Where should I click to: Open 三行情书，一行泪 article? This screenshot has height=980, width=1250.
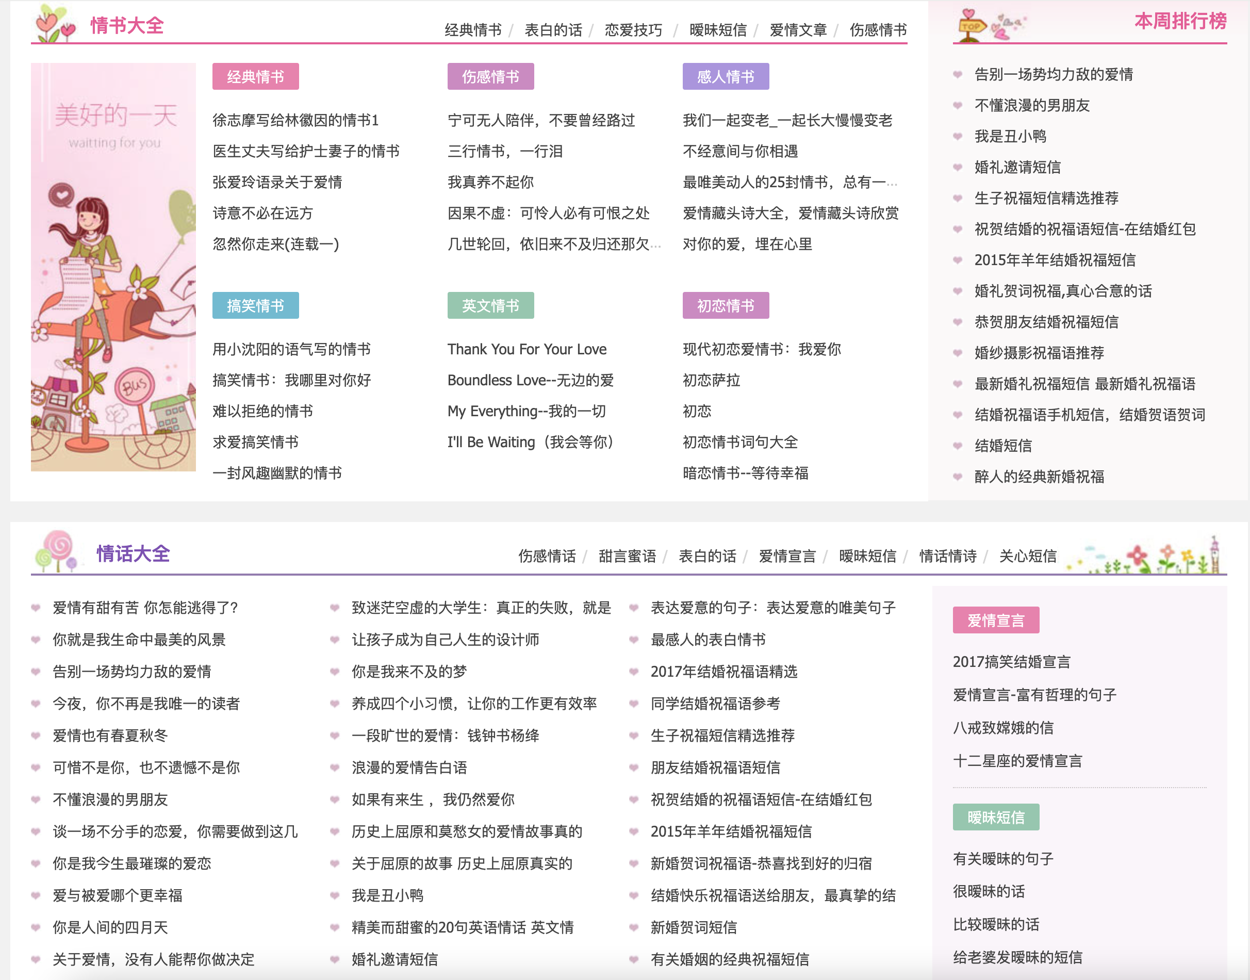(505, 152)
